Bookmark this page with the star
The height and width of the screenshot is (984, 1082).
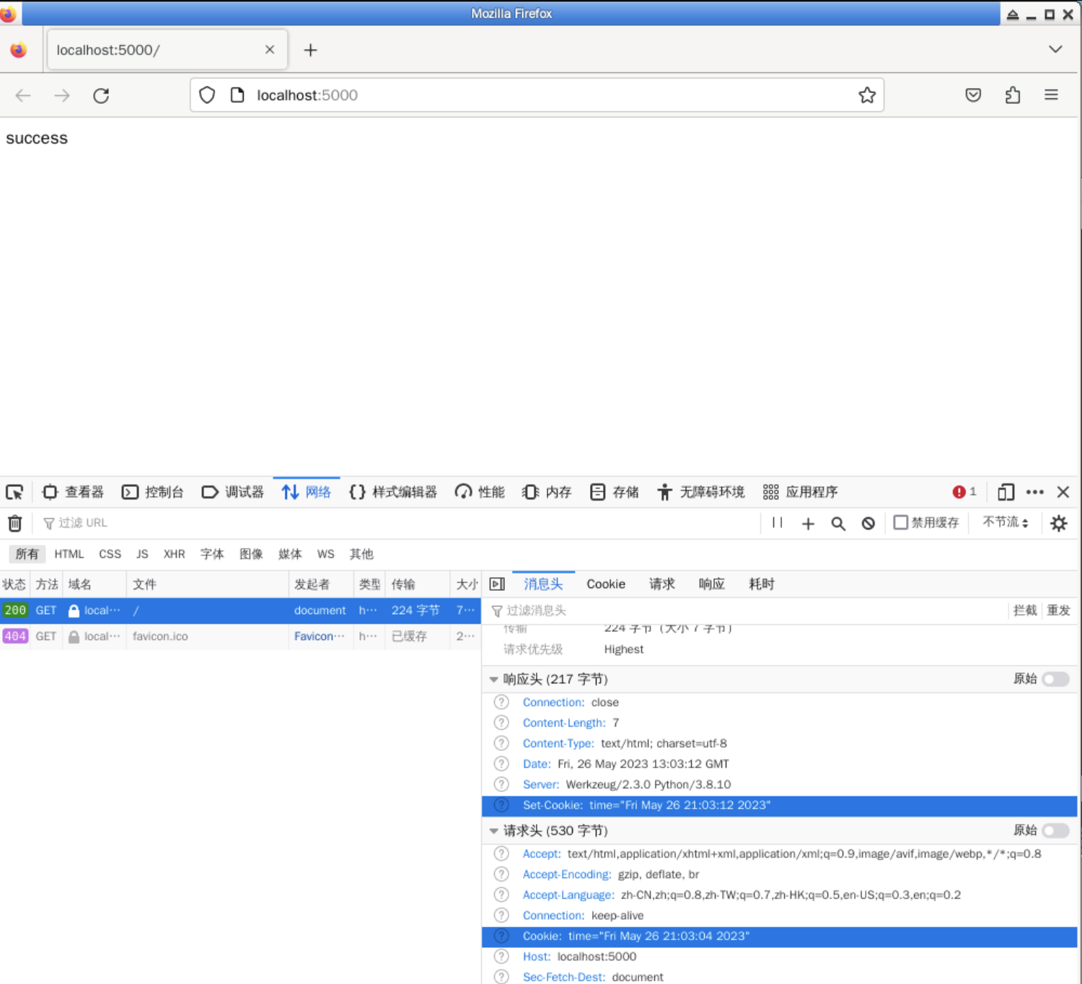pos(867,95)
